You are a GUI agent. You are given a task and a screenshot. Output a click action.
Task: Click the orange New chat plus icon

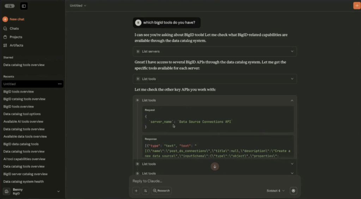(x=5, y=19)
